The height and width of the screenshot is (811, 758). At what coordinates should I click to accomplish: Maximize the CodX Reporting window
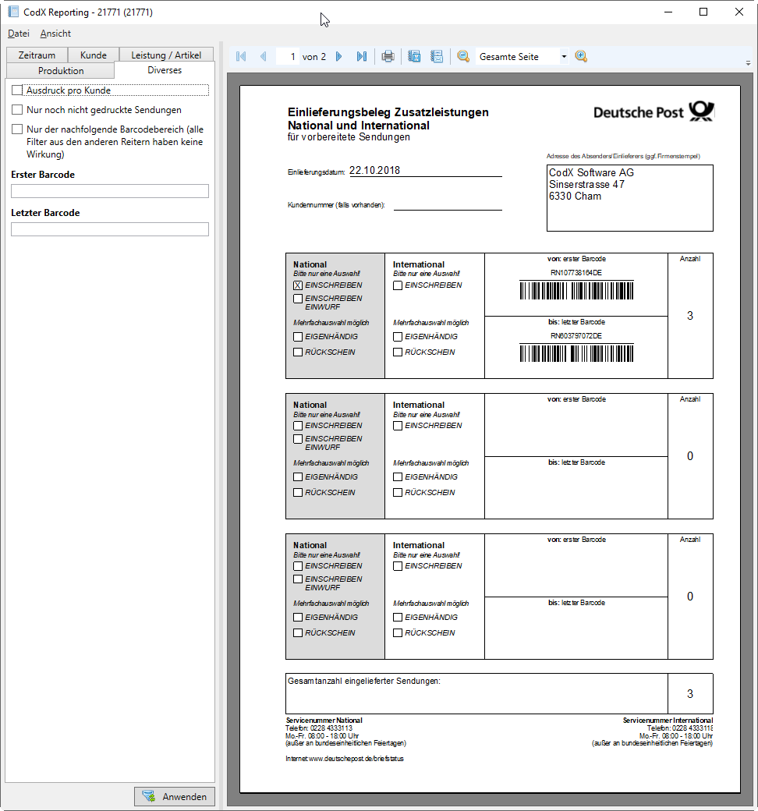[x=703, y=12]
